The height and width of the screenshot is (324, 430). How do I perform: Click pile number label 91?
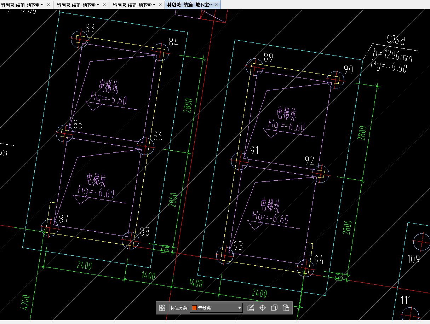coord(254,151)
